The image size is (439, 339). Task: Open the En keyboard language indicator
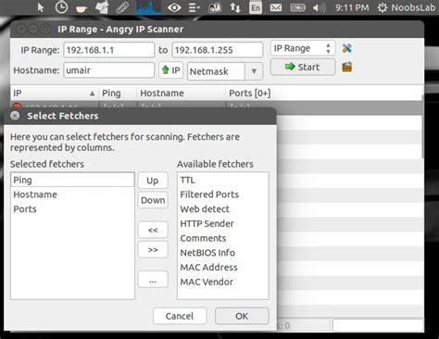pos(256,7)
